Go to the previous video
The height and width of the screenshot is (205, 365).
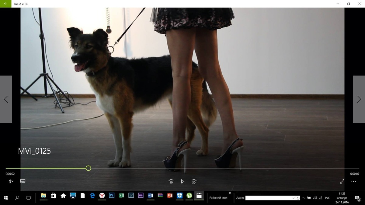6,99
